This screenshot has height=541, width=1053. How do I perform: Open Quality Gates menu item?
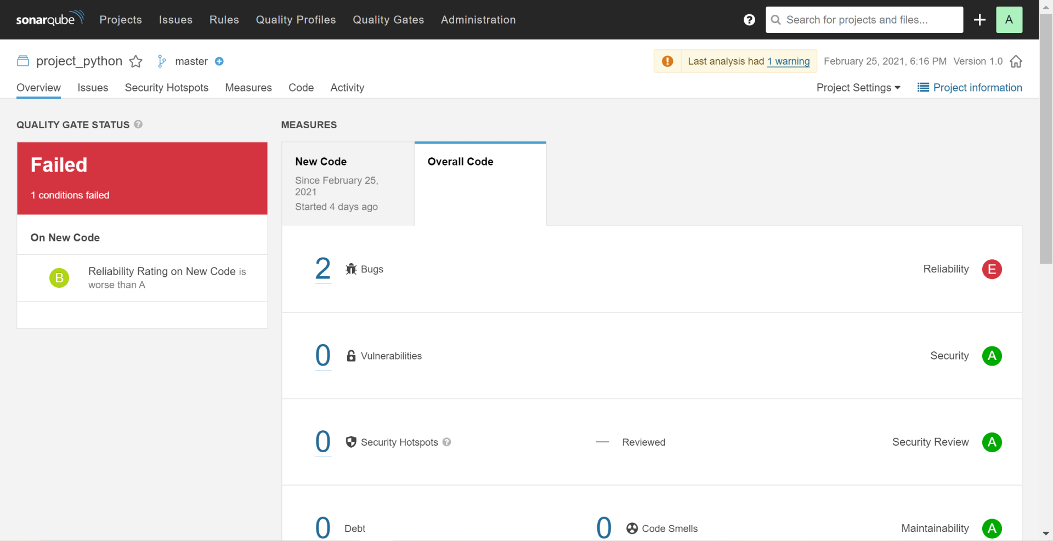pyautogui.click(x=388, y=20)
